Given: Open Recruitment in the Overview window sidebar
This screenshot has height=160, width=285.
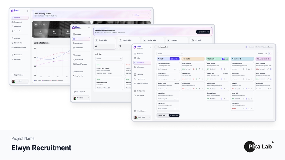Looking at the screenshot, I should point(18,22).
